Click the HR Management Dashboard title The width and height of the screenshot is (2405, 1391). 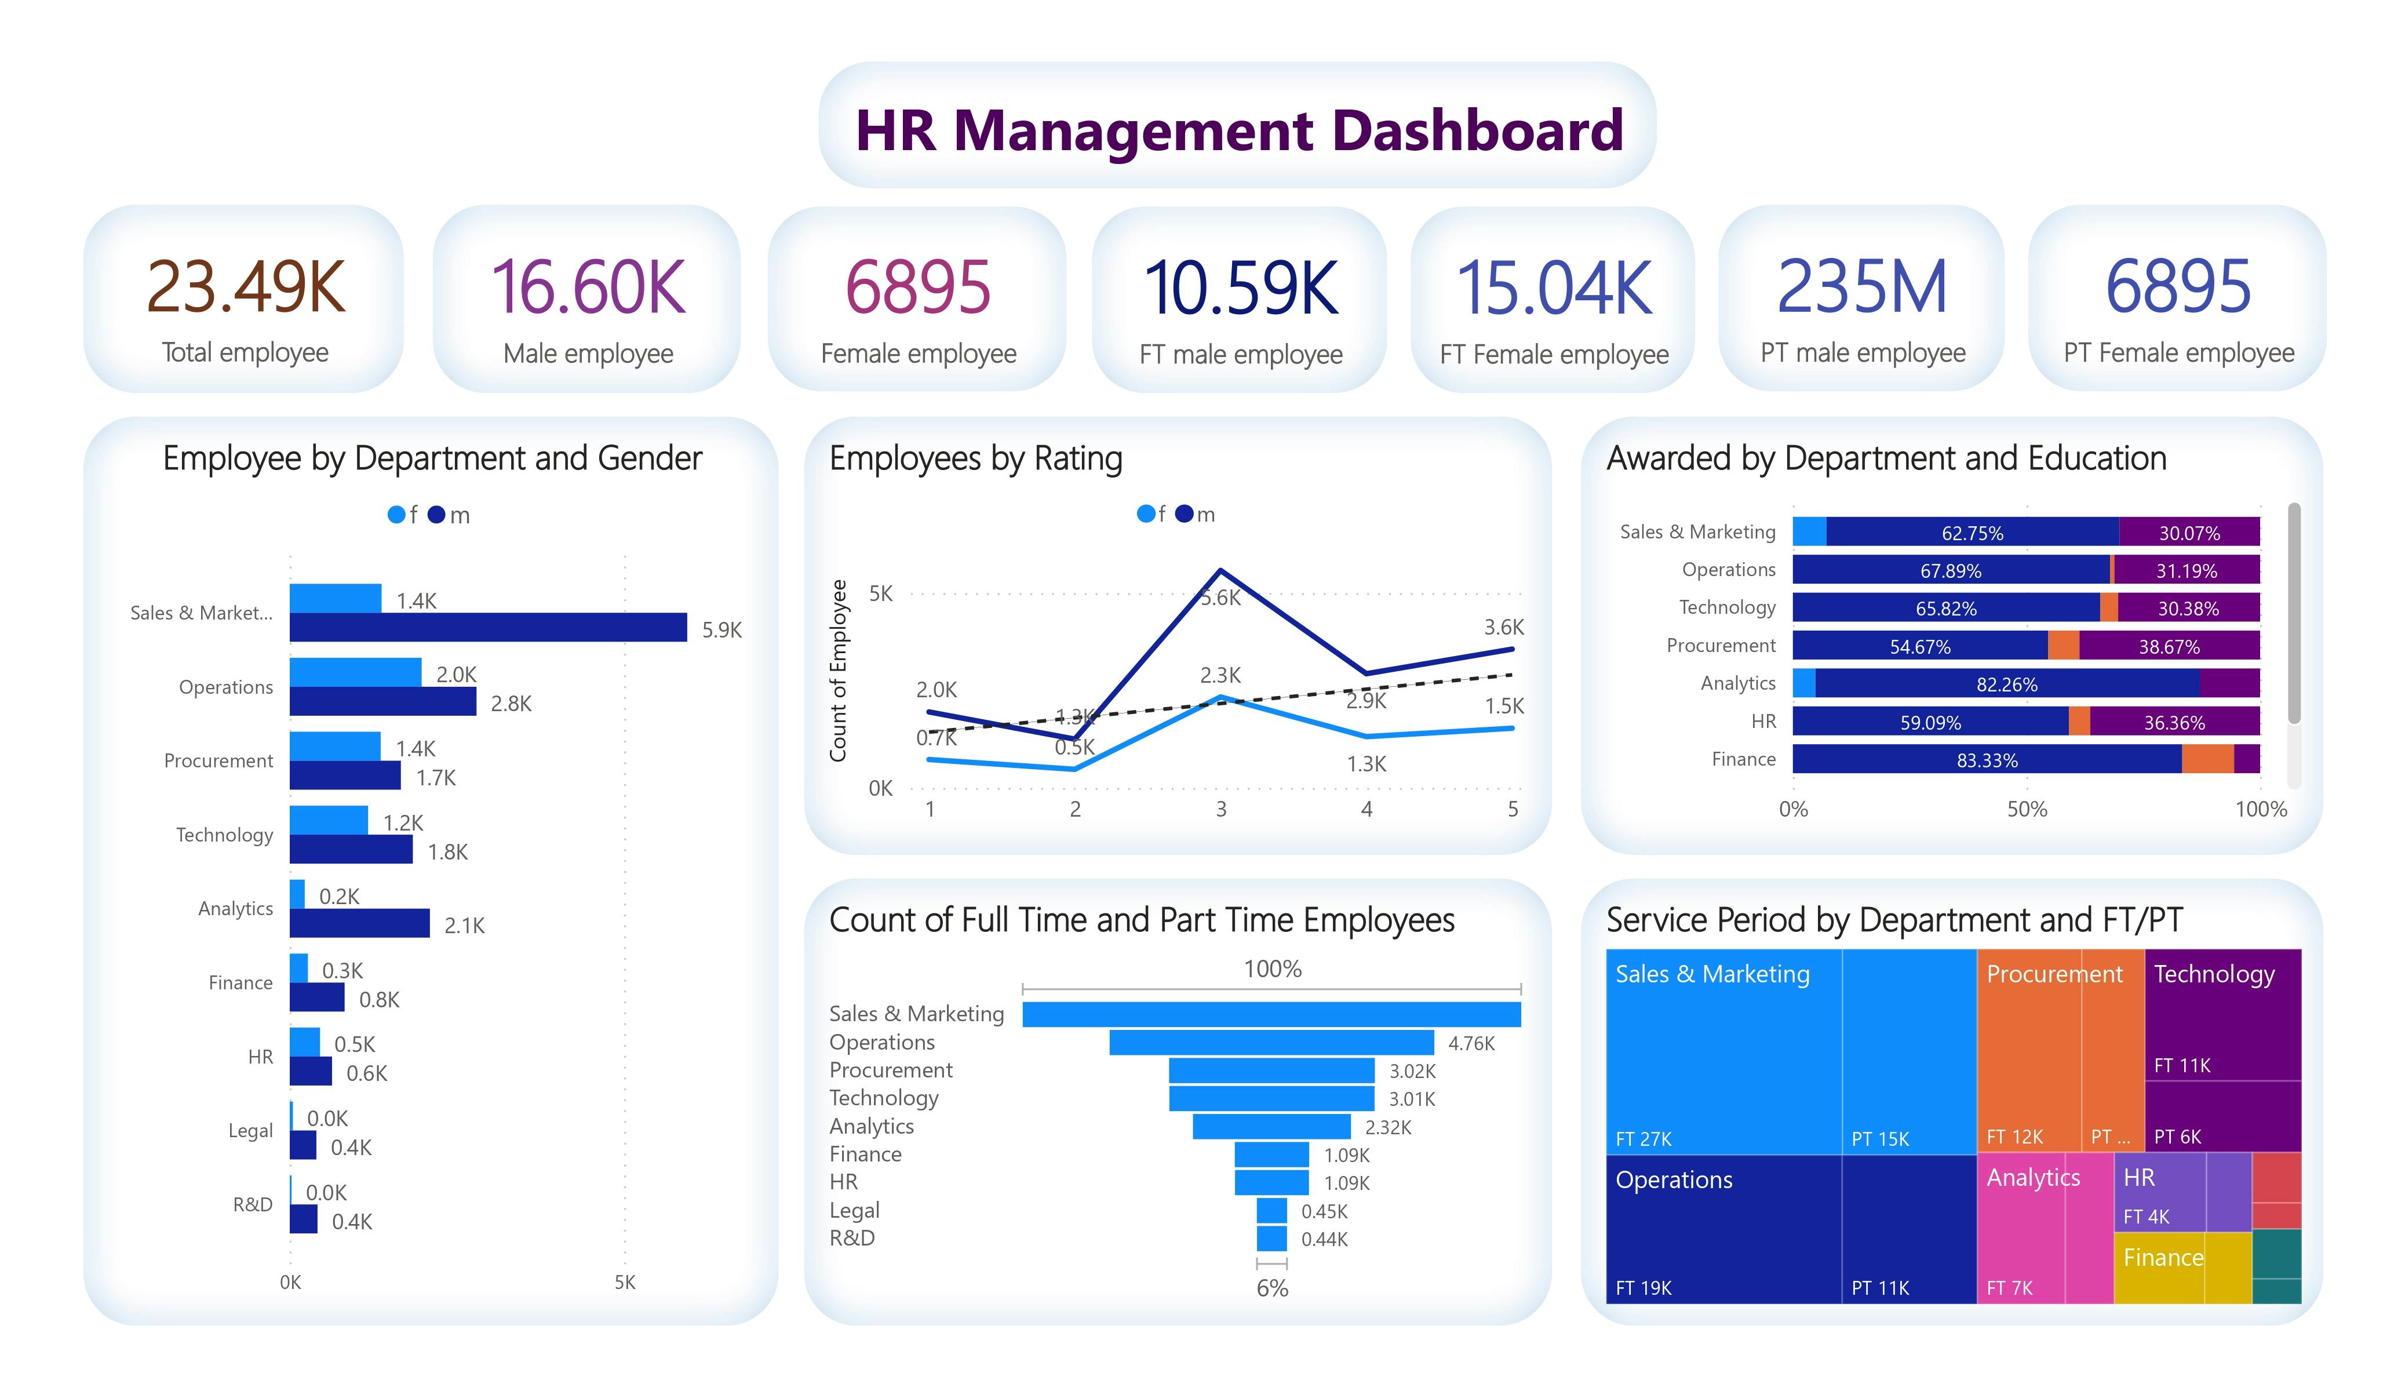[x=1239, y=130]
